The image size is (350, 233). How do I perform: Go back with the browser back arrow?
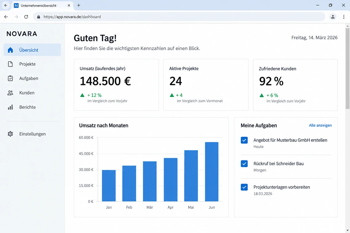[x=6, y=17]
